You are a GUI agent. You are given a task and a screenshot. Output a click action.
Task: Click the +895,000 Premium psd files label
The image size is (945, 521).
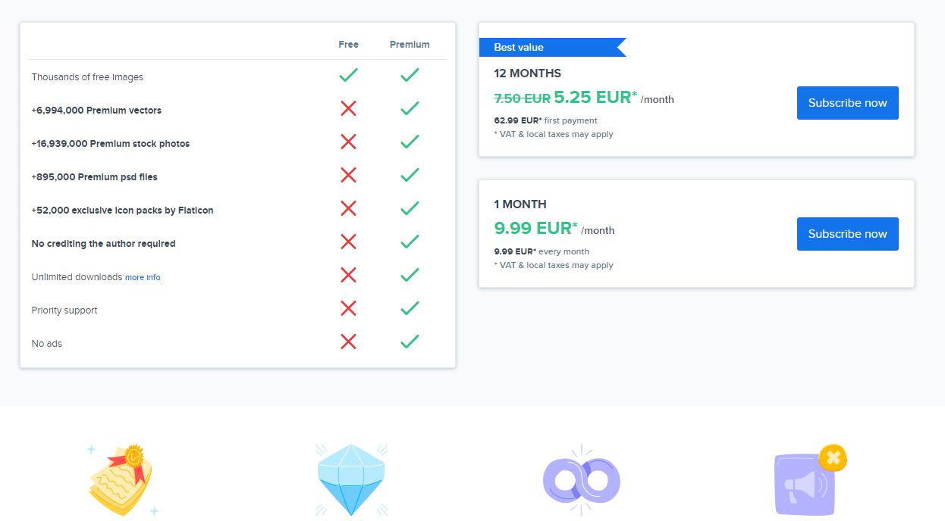coord(94,177)
